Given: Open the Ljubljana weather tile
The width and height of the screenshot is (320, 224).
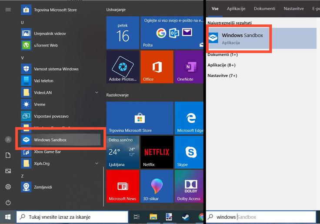Looking at the screenshot, I should [x=123, y=152].
